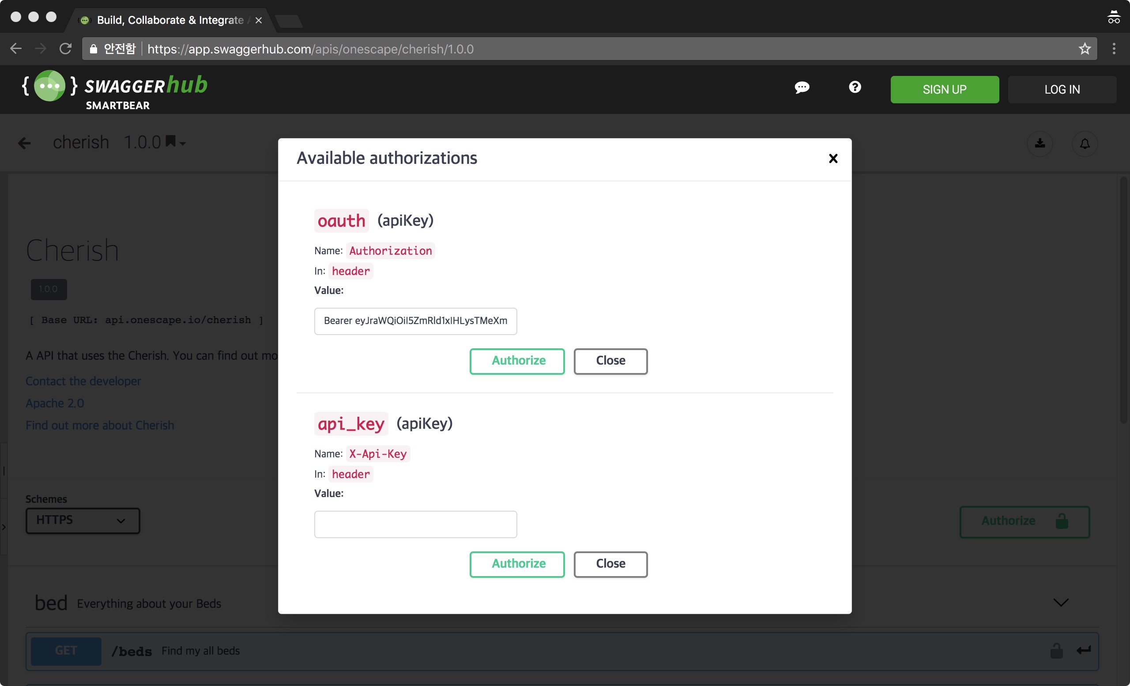1130x686 pixels.
Task: Click the browser back arrow
Action: (x=16, y=49)
